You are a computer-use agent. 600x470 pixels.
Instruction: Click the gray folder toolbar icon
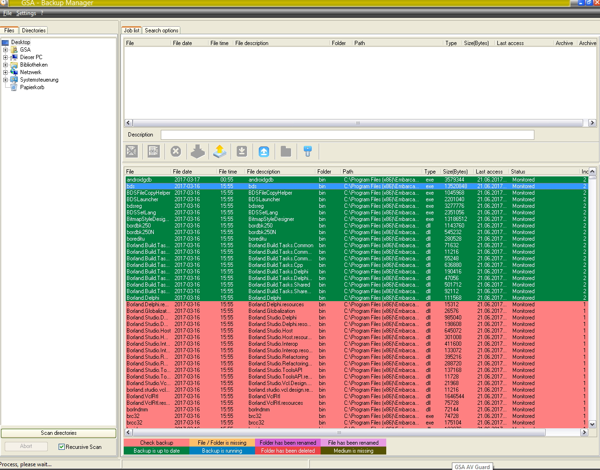286,151
